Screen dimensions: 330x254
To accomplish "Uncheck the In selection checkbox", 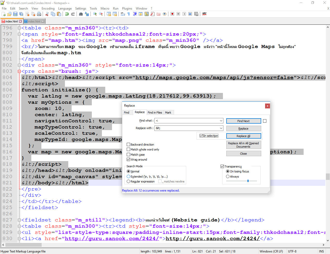I will [x=201, y=136].
